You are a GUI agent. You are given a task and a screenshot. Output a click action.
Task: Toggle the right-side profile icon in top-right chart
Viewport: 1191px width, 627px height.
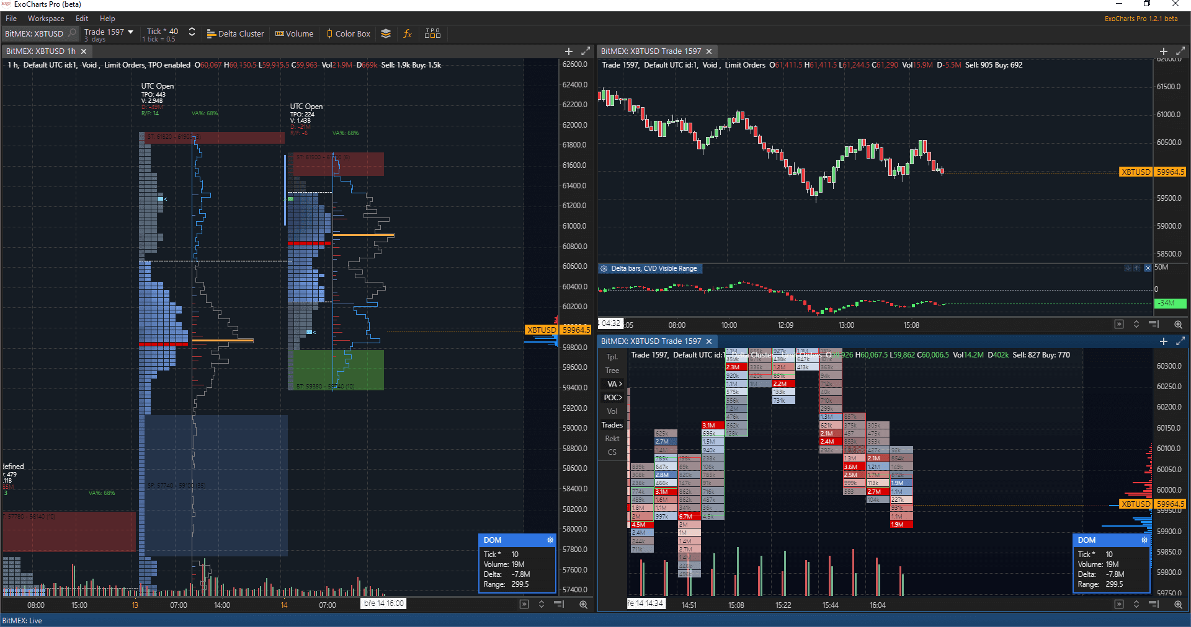[1154, 324]
